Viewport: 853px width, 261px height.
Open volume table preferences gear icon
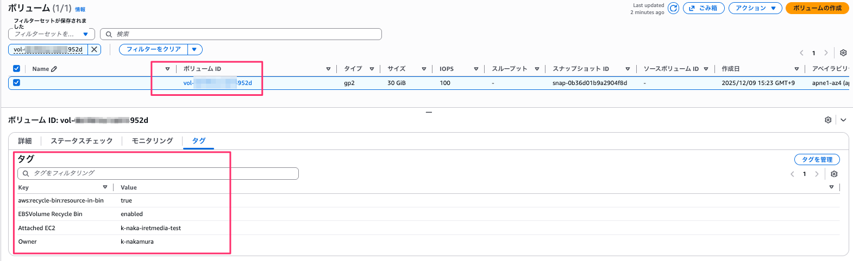point(843,53)
